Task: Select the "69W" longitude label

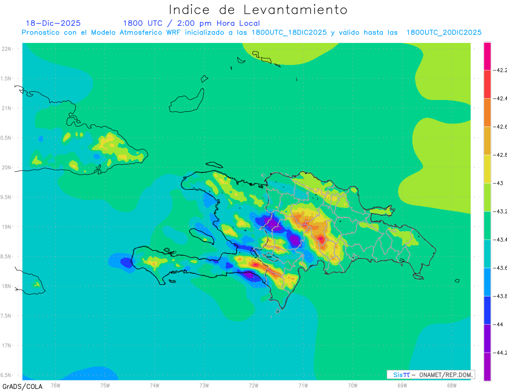Action: [x=402, y=385]
